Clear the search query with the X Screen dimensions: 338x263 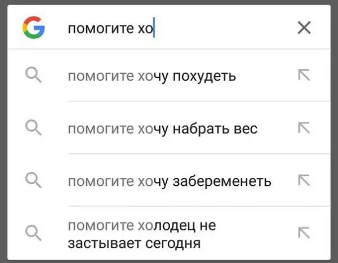coord(304,27)
